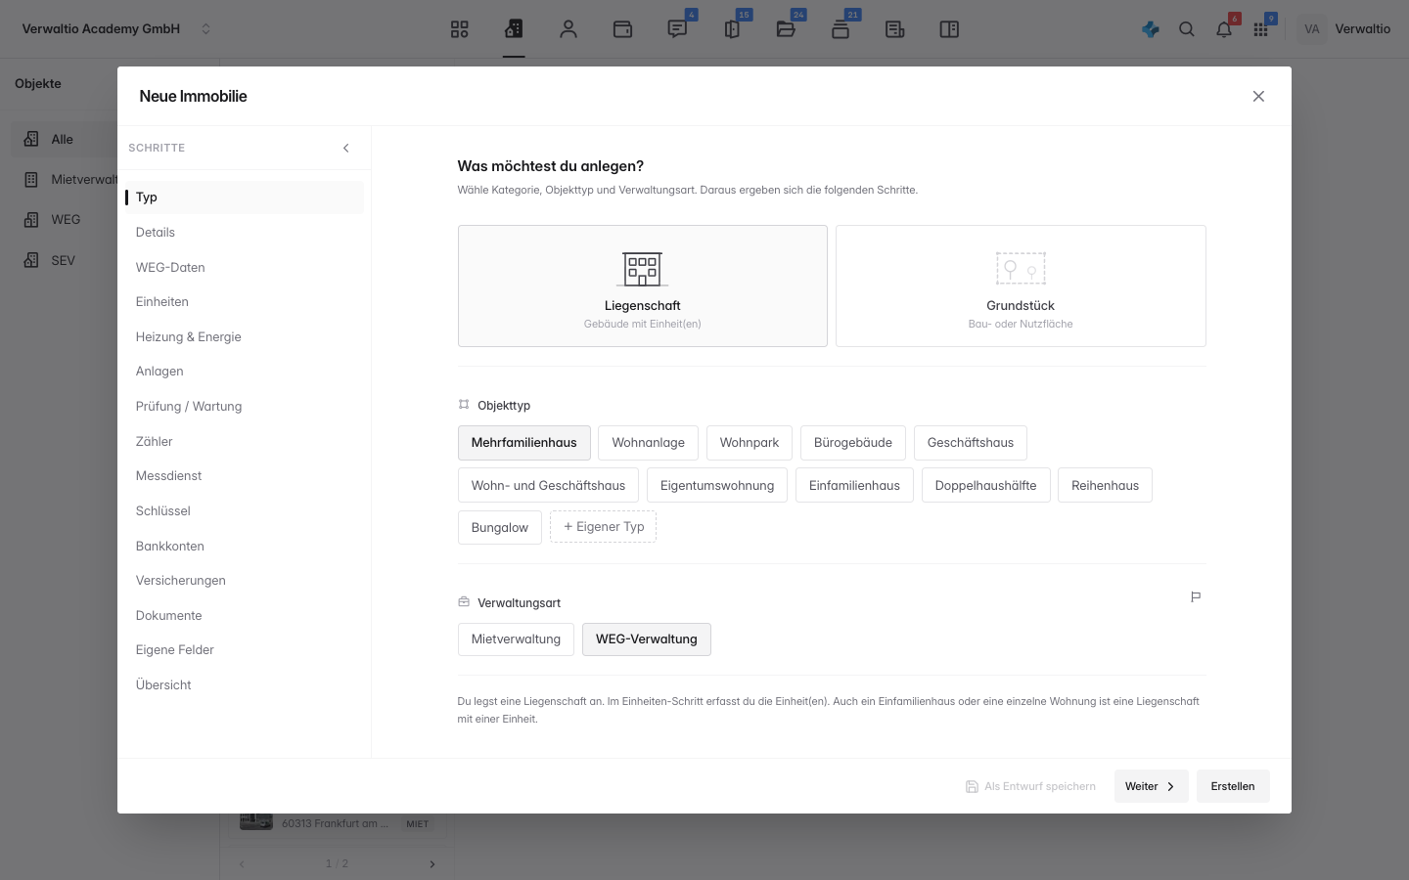Go to the Messdienst step
This screenshot has width=1409, height=880.
(245, 476)
